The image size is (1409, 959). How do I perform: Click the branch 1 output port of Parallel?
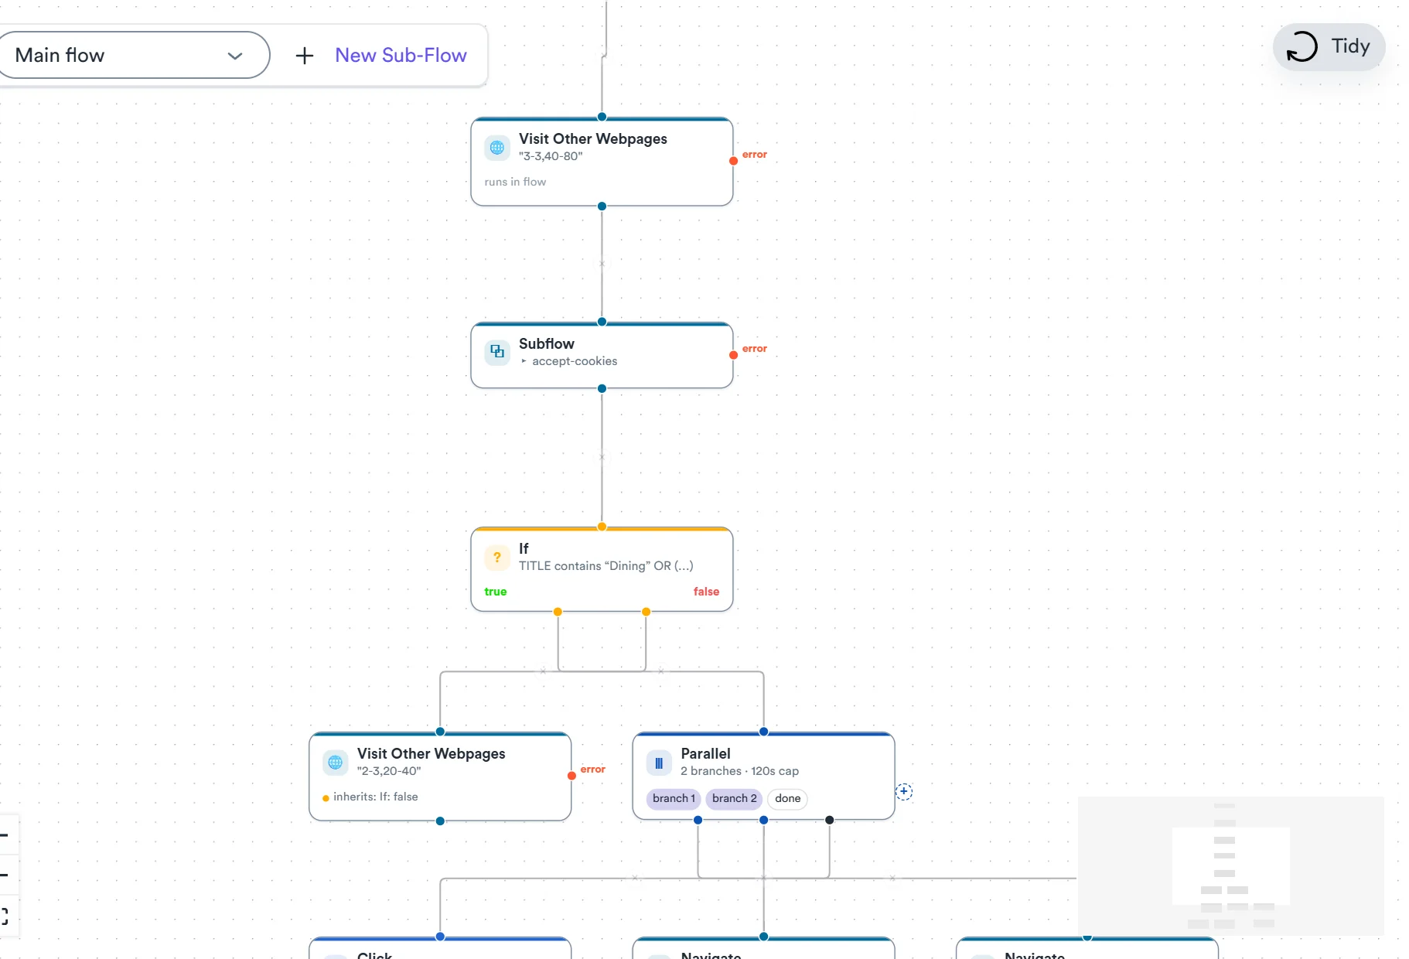(698, 820)
